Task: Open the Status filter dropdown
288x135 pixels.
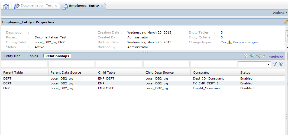Action: point(254,64)
